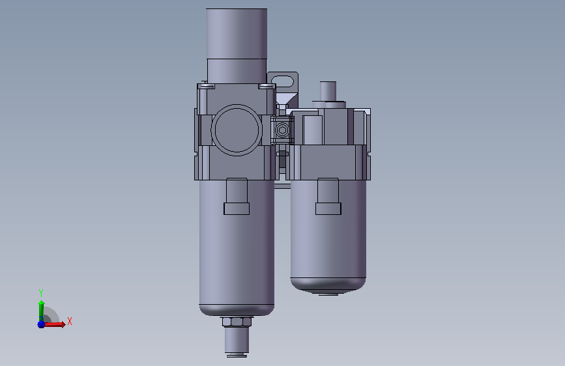Select the hex socket bolt between units
565x366 pixels.
click(x=283, y=130)
